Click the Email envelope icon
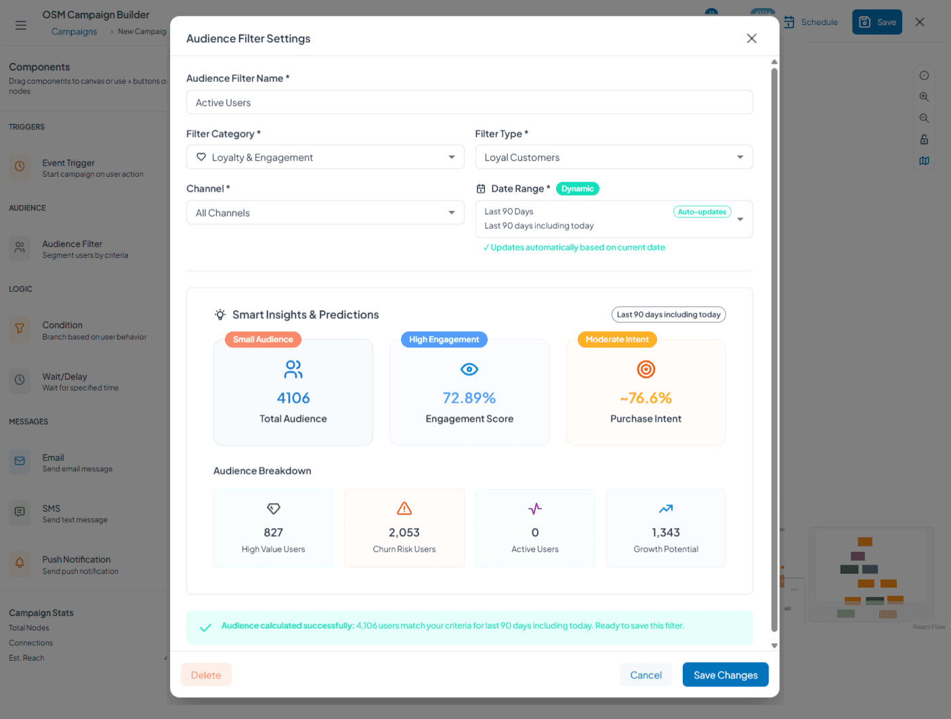Screen dimensions: 951x719 click(20, 461)
